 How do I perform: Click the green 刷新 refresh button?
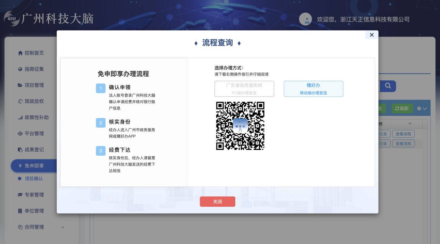(x=402, y=109)
